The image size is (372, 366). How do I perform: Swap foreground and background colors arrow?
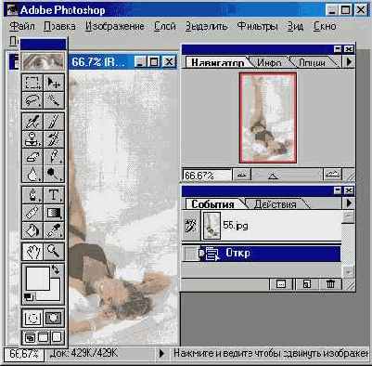point(56,270)
